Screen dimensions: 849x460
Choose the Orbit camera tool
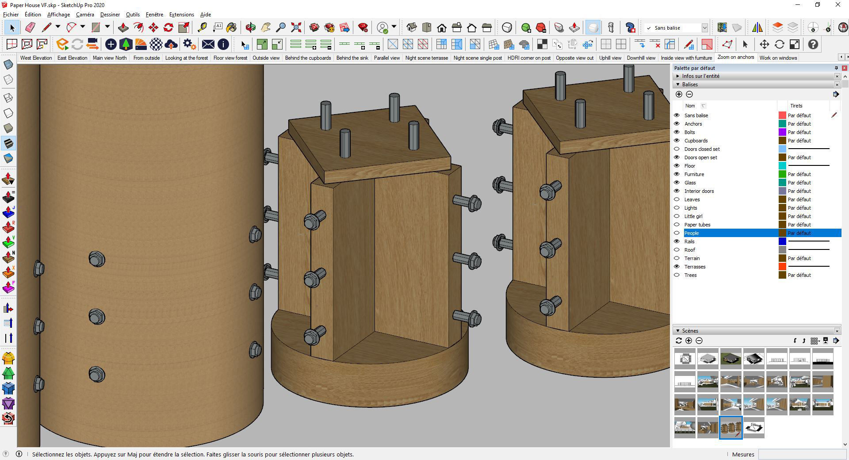(x=250, y=27)
